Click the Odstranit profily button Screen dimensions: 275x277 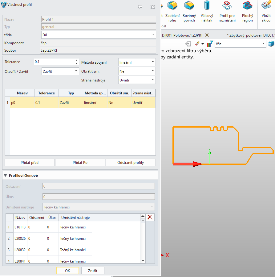(x=131, y=162)
